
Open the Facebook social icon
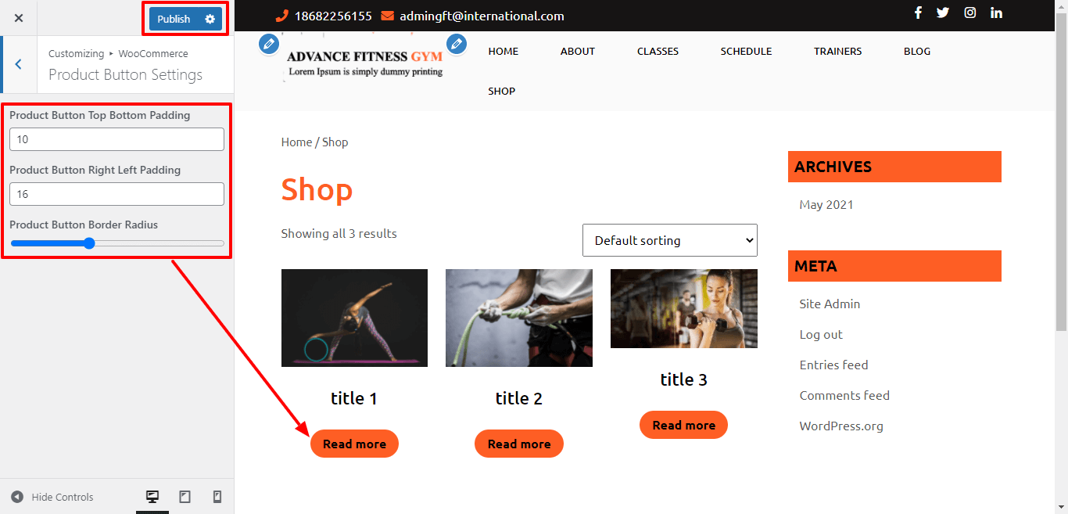(x=918, y=13)
